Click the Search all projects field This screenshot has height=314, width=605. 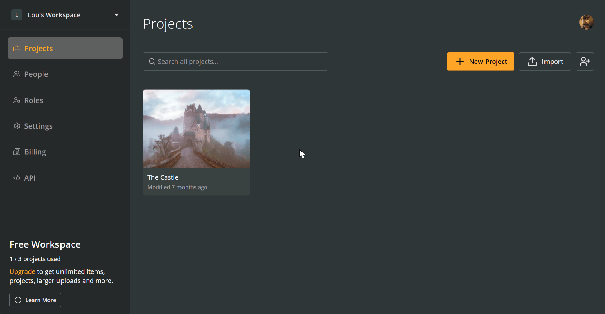[x=235, y=62]
